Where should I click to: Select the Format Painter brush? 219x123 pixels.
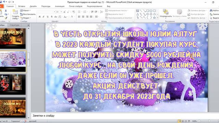[x=6, y=18]
